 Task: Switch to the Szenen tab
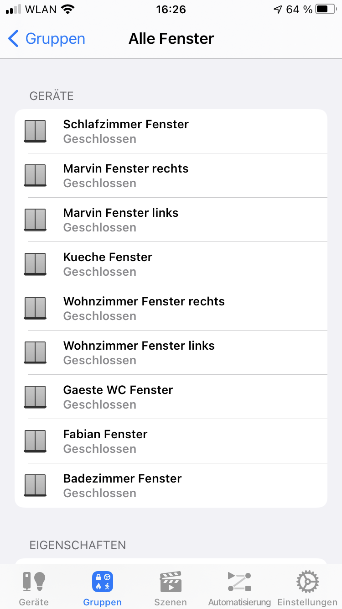tap(171, 588)
